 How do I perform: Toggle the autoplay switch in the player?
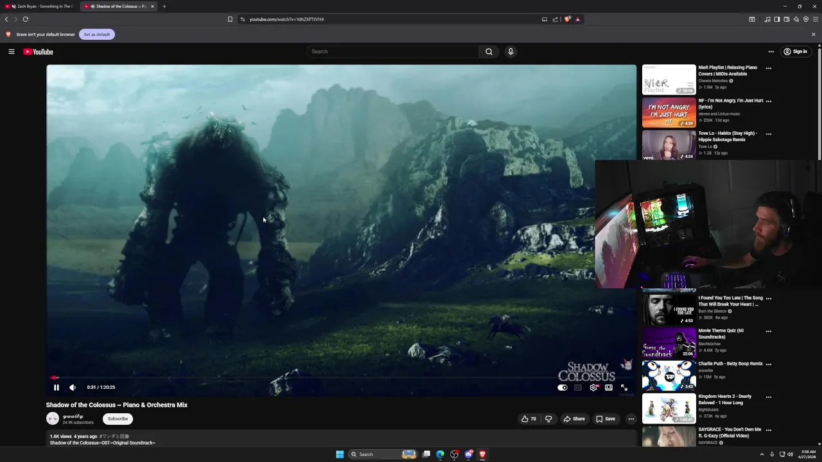(563, 388)
